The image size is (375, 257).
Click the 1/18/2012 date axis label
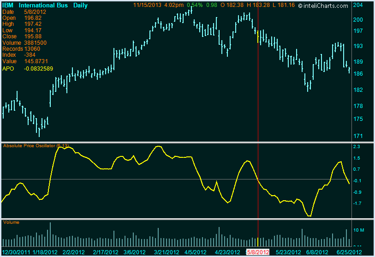point(45,252)
